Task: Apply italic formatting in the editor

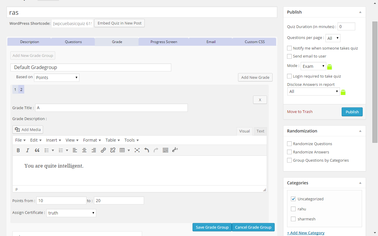Action: tap(28, 150)
